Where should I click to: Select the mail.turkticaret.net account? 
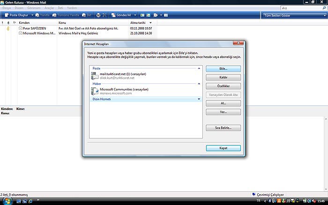coord(146,76)
